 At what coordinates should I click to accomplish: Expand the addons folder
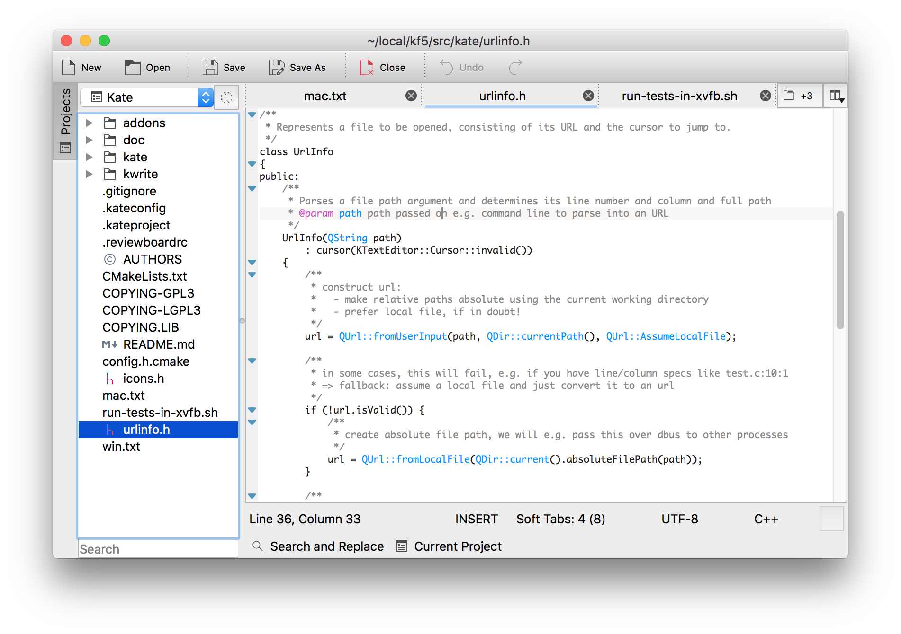click(x=89, y=123)
